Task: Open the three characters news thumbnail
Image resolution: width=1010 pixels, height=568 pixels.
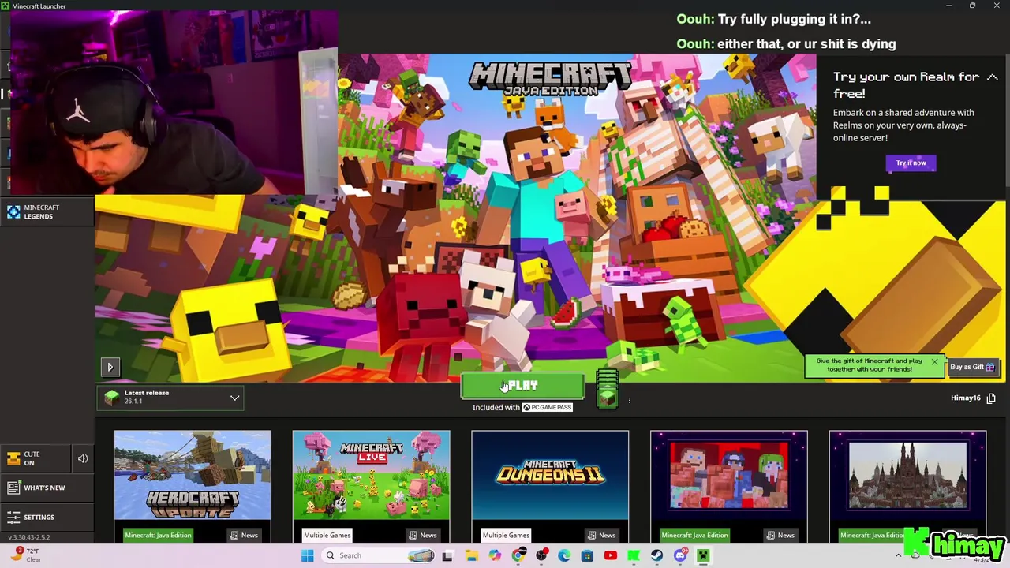Action: tap(729, 476)
